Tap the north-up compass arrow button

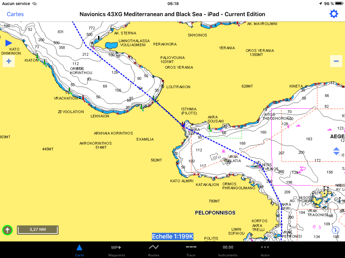coord(7,230)
